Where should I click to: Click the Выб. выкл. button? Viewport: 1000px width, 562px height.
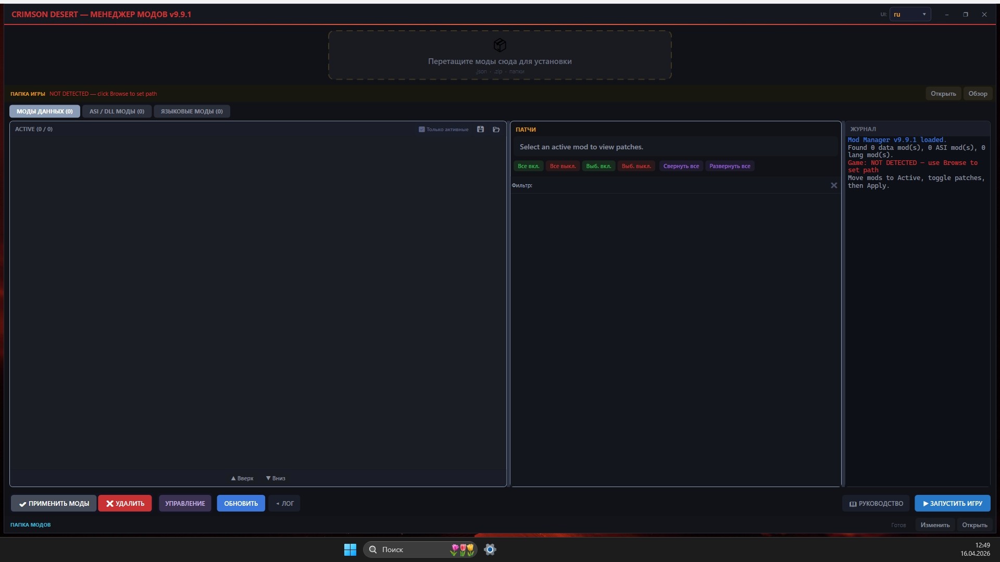[636, 166]
